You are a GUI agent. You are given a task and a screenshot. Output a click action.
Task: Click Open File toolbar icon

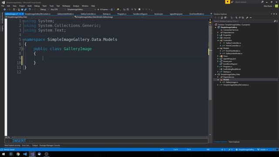point(19,10)
